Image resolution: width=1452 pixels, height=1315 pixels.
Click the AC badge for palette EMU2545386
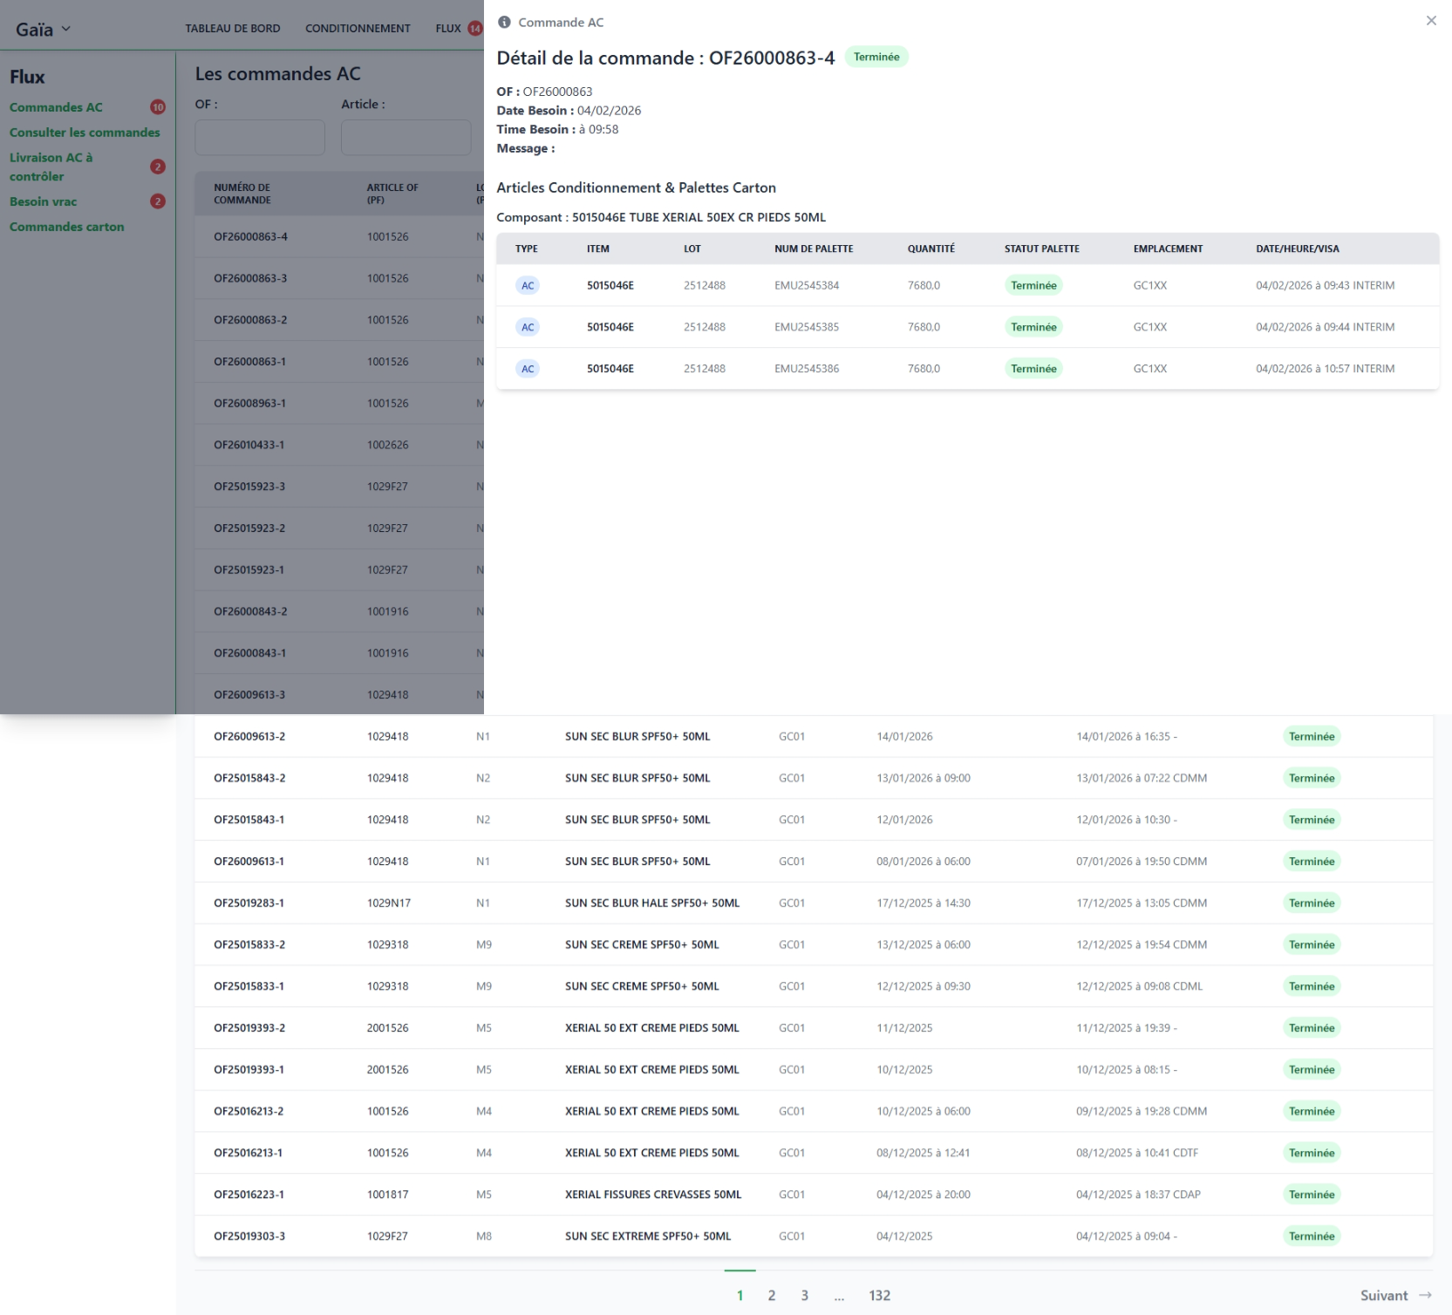[528, 369]
